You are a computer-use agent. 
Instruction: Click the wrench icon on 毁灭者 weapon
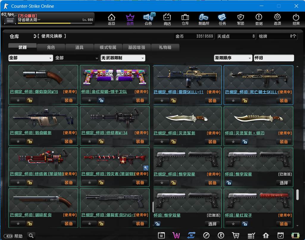tap(146, 168)
